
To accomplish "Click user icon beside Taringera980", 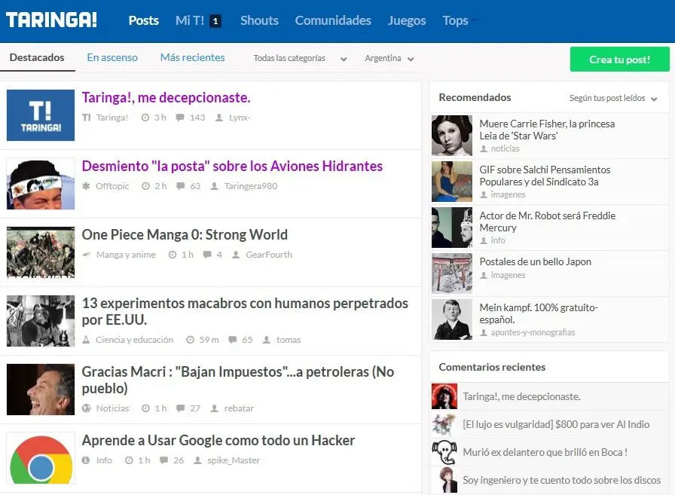I will click(x=215, y=186).
